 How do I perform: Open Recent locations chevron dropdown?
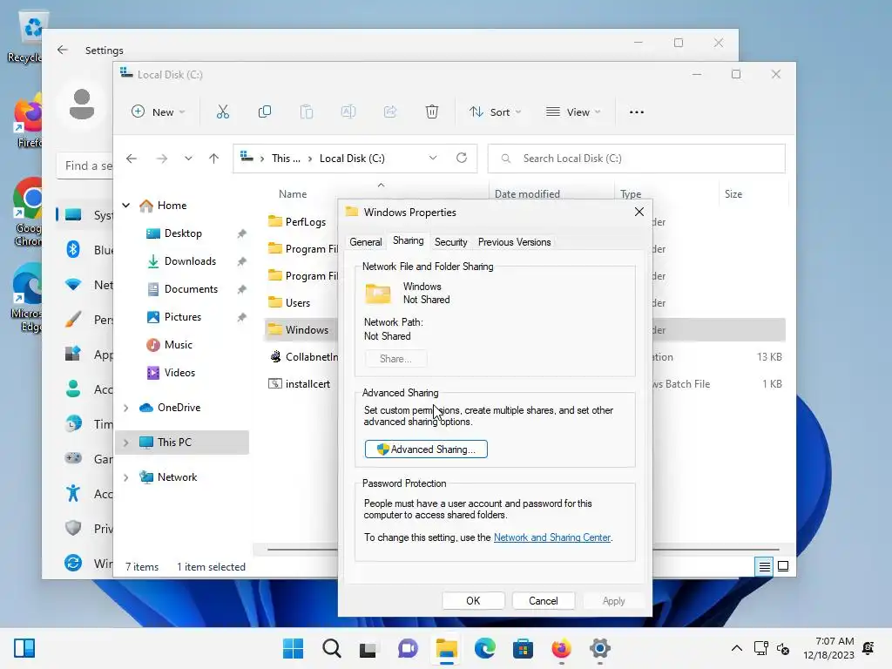click(188, 159)
